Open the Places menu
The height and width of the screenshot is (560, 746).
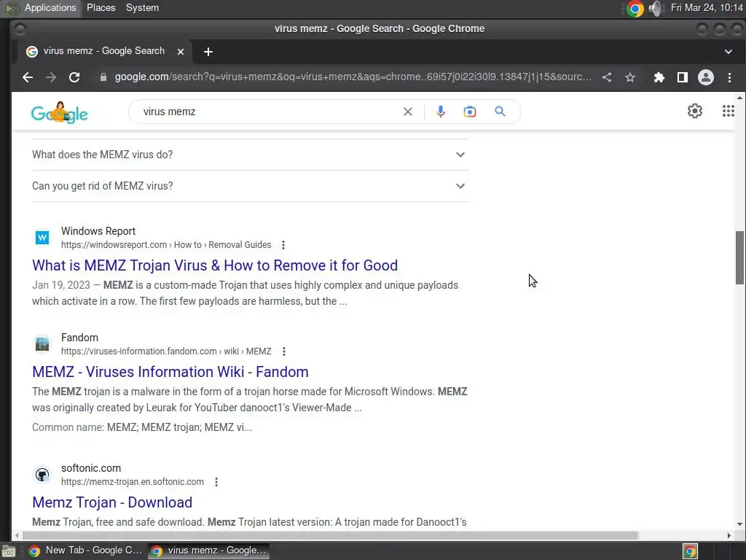tap(101, 7)
